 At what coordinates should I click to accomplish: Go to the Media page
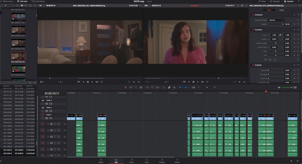tap(101, 161)
